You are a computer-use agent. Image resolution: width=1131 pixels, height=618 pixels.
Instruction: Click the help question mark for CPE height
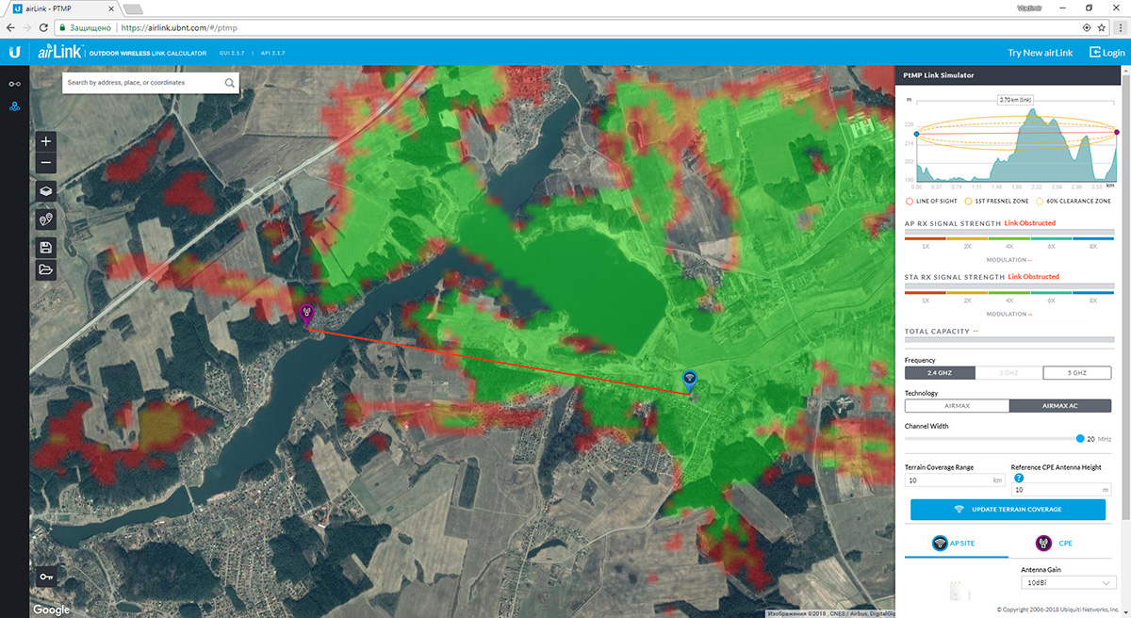(x=1019, y=478)
